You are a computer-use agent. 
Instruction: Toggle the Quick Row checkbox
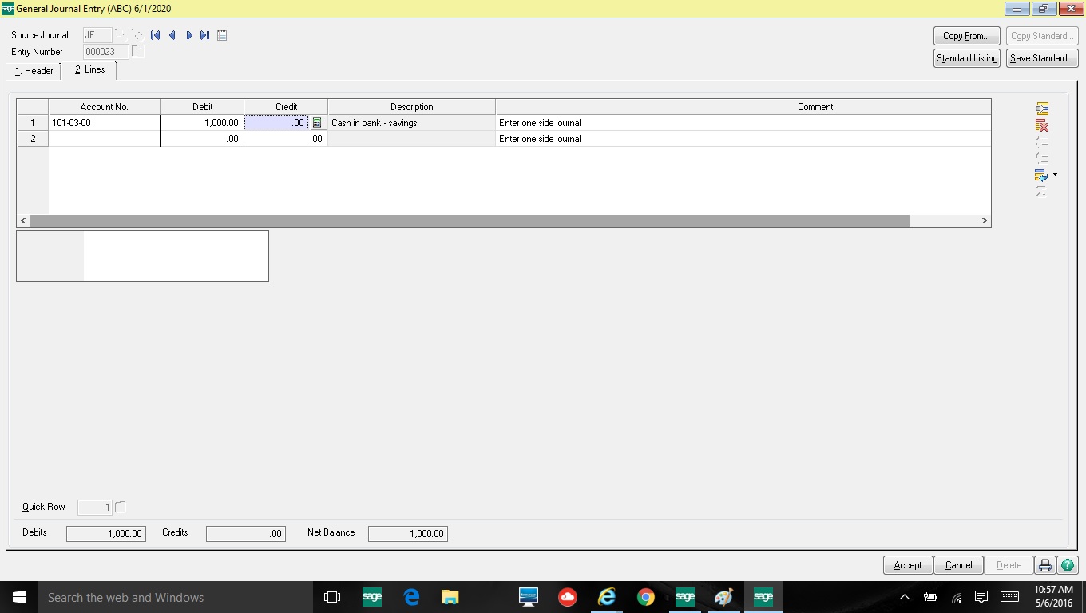pos(121,507)
